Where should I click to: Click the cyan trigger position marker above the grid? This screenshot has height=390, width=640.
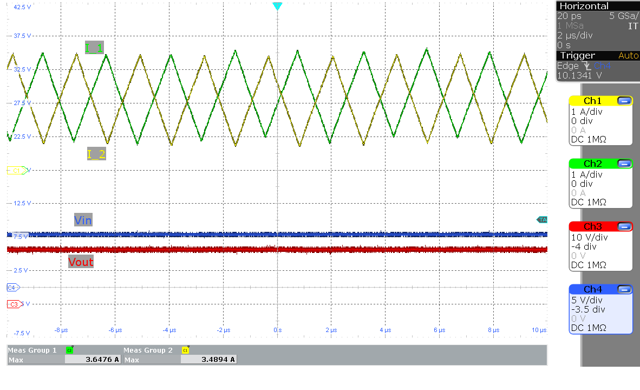pyautogui.click(x=277, y=6)
